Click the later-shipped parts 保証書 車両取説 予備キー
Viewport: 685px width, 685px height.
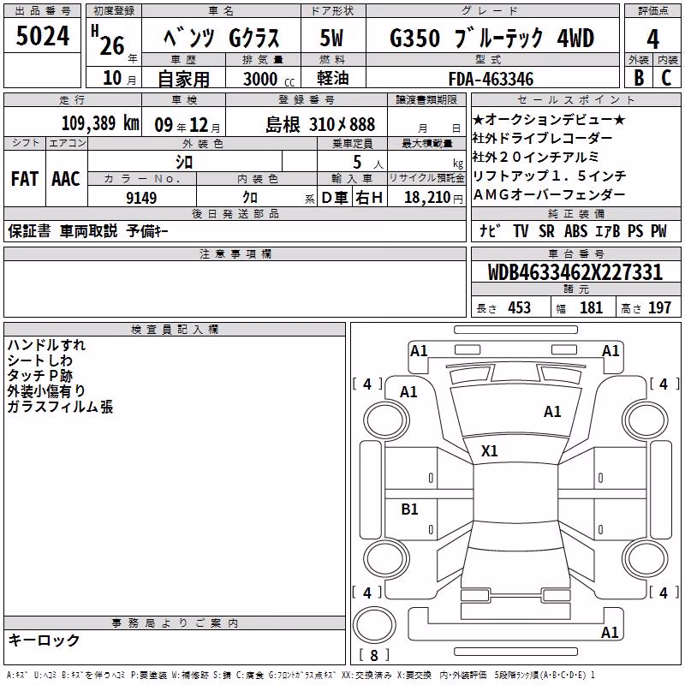pos(88,230)
